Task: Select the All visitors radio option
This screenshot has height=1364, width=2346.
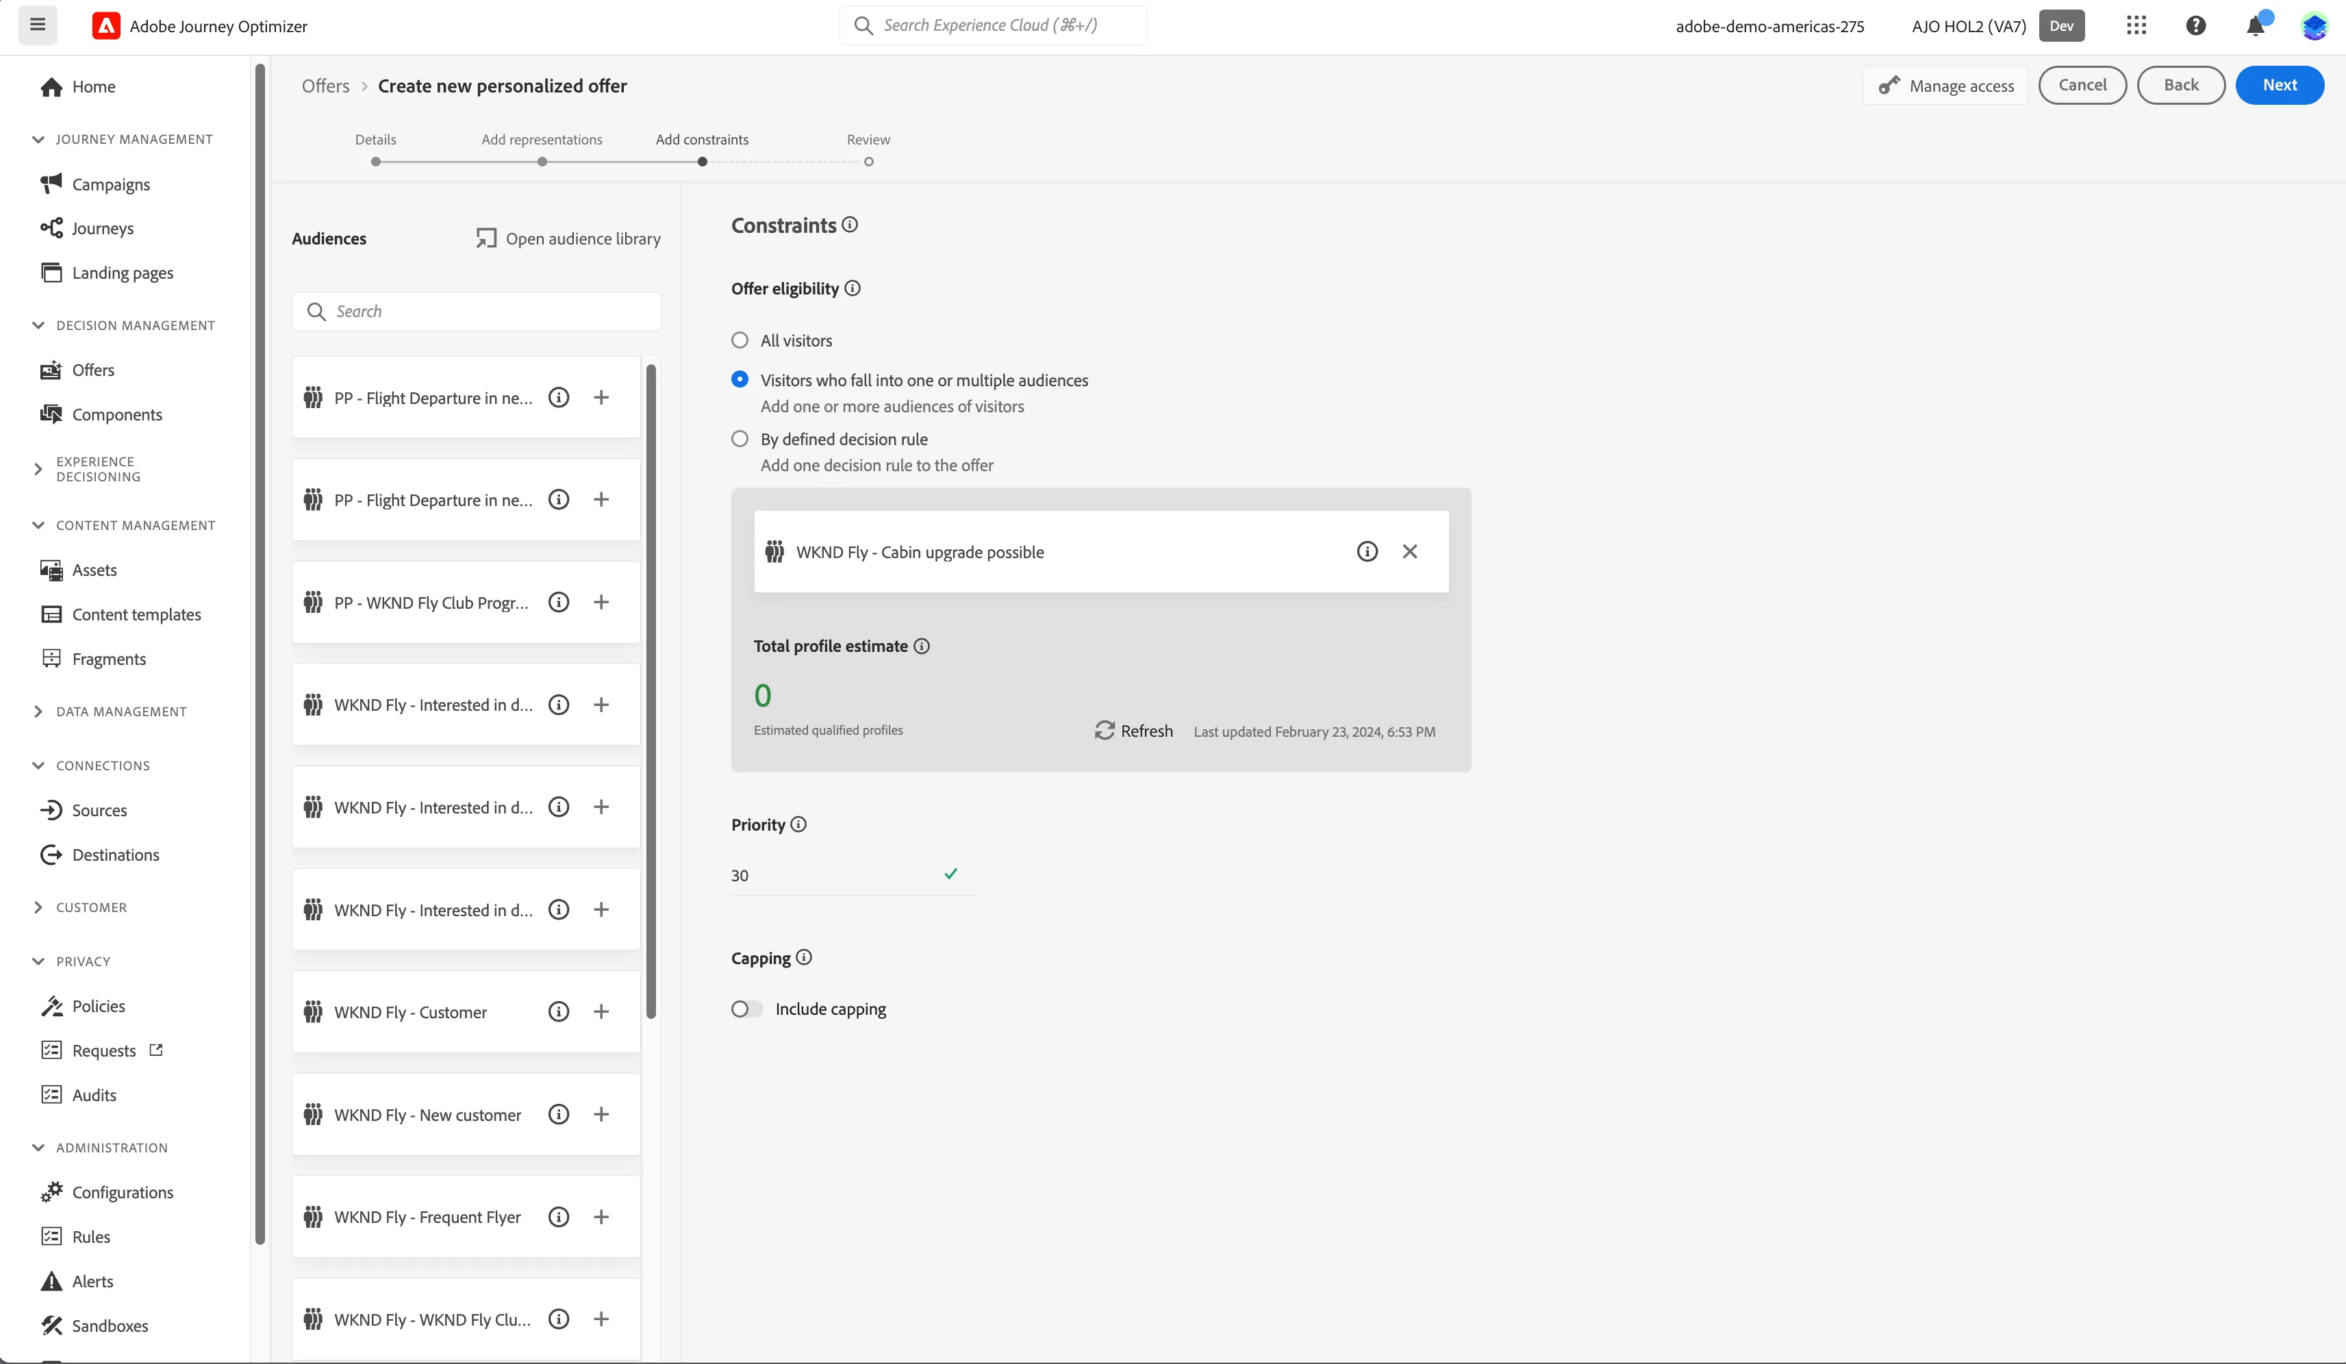Action: [740, 340]
